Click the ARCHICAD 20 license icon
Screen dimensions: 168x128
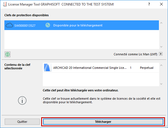point(48,68)
